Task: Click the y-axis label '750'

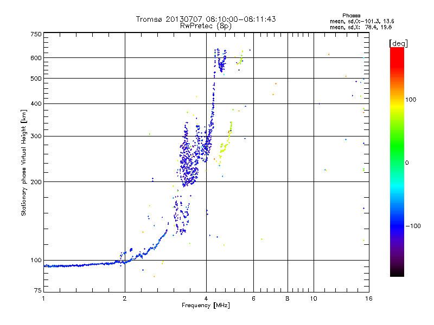Action: coord(36,34)
